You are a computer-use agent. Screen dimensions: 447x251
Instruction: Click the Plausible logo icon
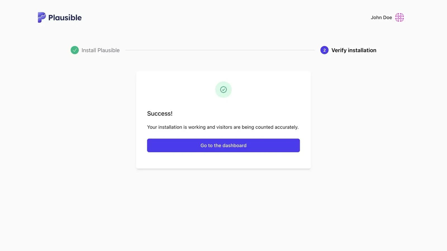[41, 17]
